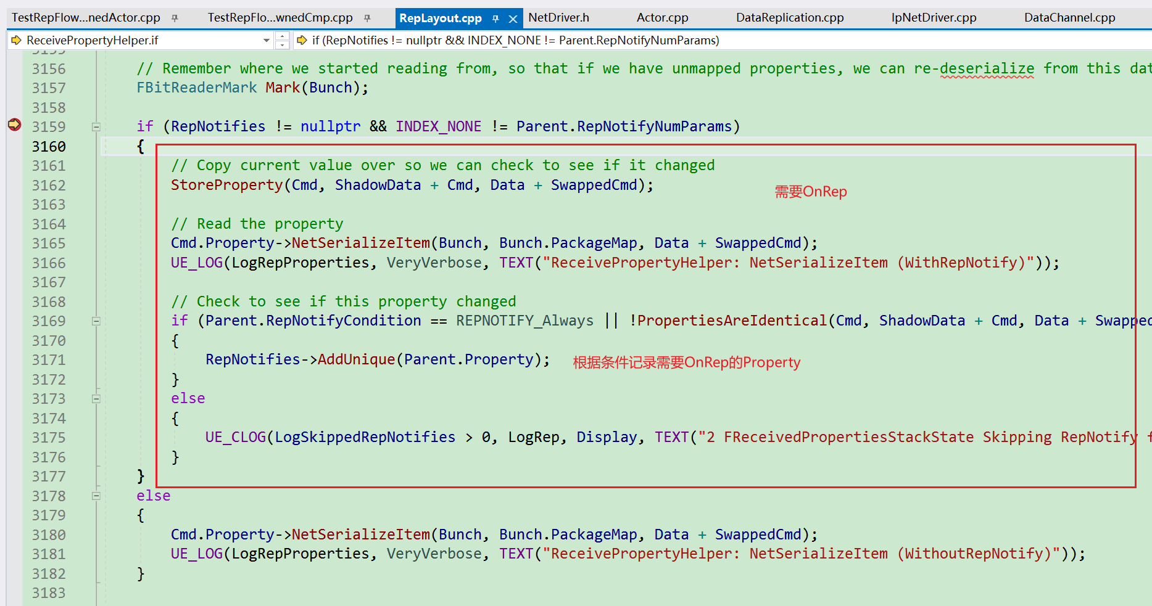Viewport: 1152px width, 606px height.
Task: Click the comment "// Check to see if this property changed"
Action: 344,301
